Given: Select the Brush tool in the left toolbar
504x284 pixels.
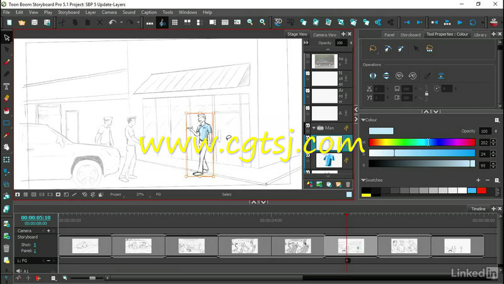Looking at the screenshot, I should pos(6,62).
